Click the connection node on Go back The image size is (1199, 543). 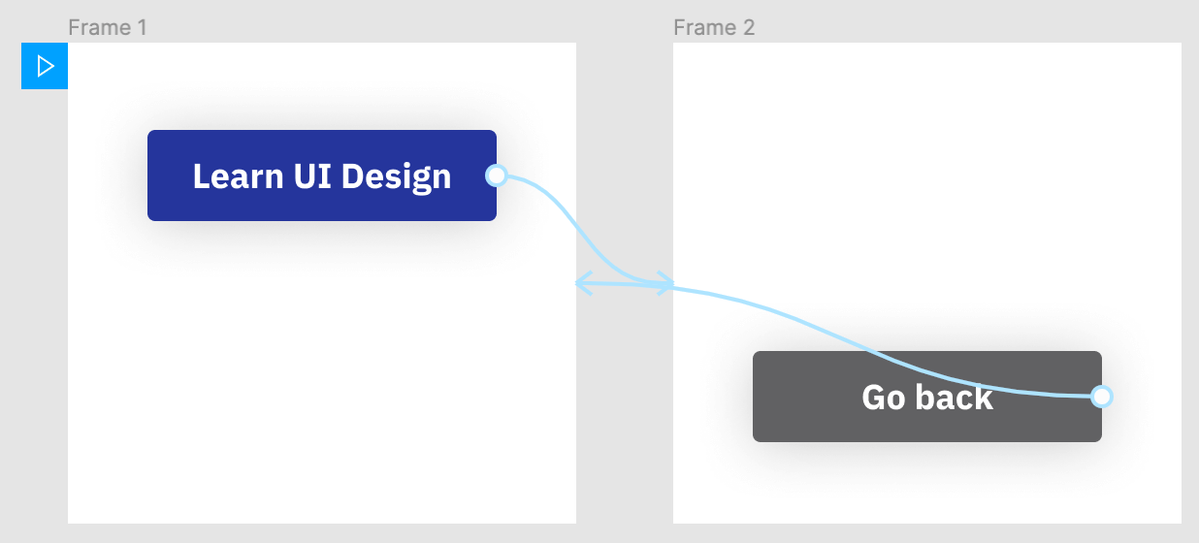click(1101, 396)
